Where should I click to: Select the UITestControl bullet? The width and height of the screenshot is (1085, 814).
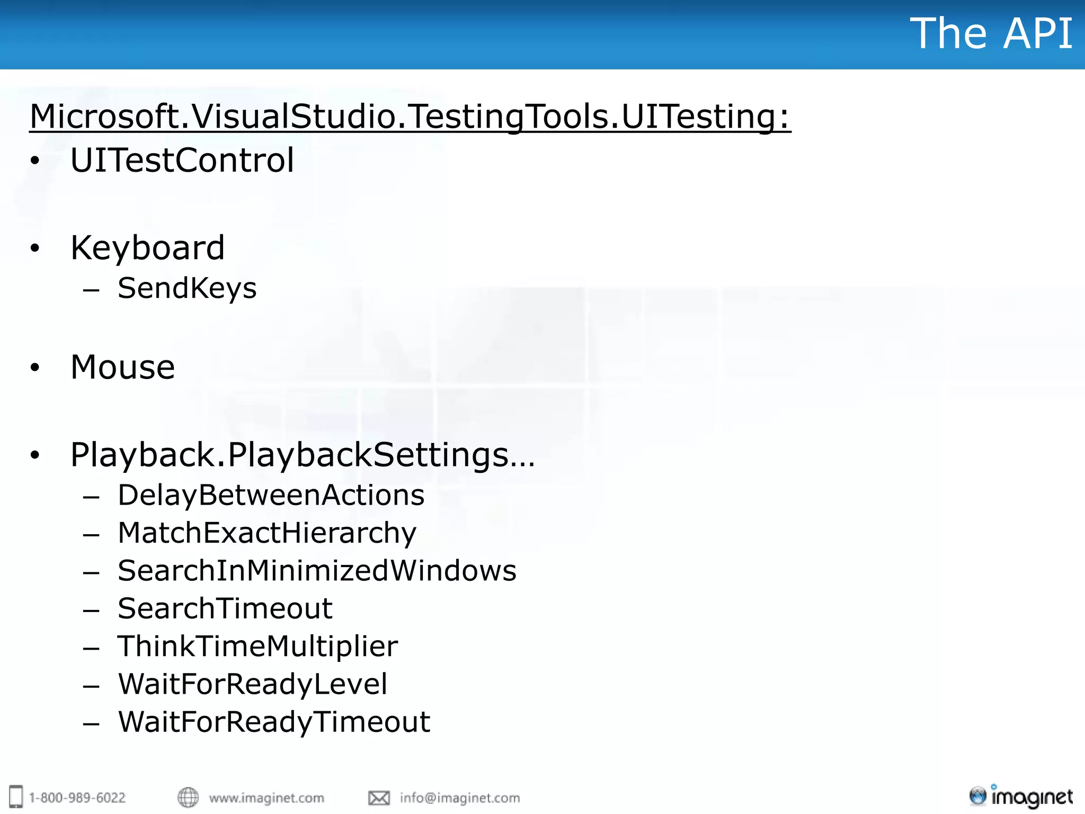[x=182, y=160]
